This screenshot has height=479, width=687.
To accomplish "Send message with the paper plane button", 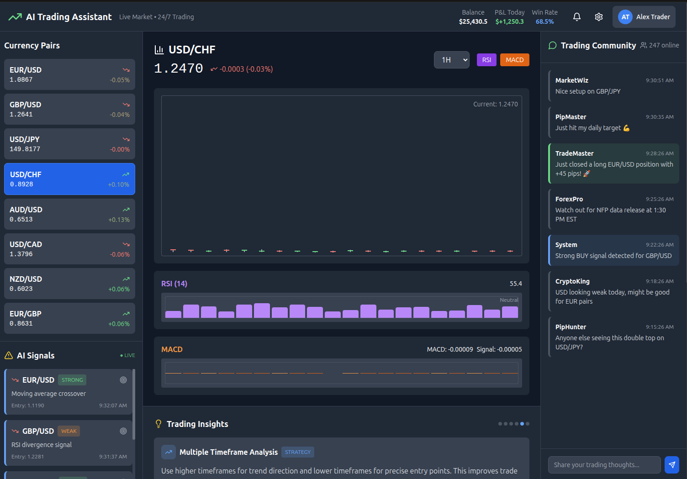I will tap(672, 465).
